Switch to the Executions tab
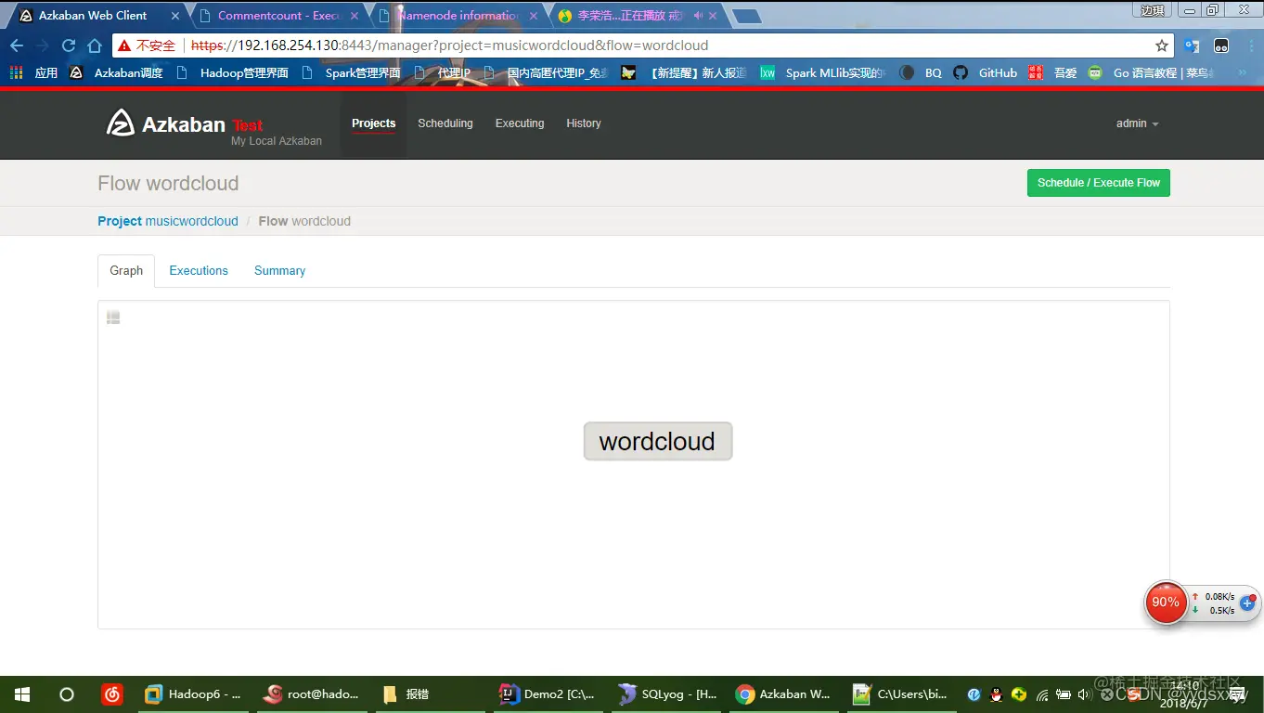The height and width of the screenshot is (713, 1264). 199,270
